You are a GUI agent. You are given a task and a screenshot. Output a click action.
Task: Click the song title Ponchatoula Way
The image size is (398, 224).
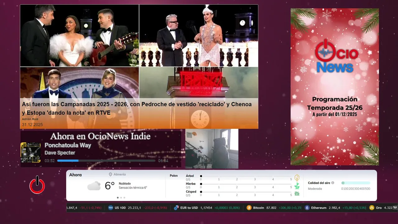tap(68, 145)
